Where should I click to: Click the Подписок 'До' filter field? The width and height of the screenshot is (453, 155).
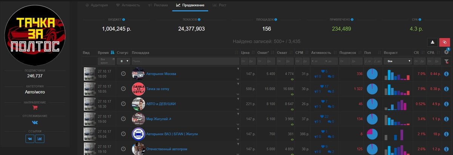tap(356, 61)
